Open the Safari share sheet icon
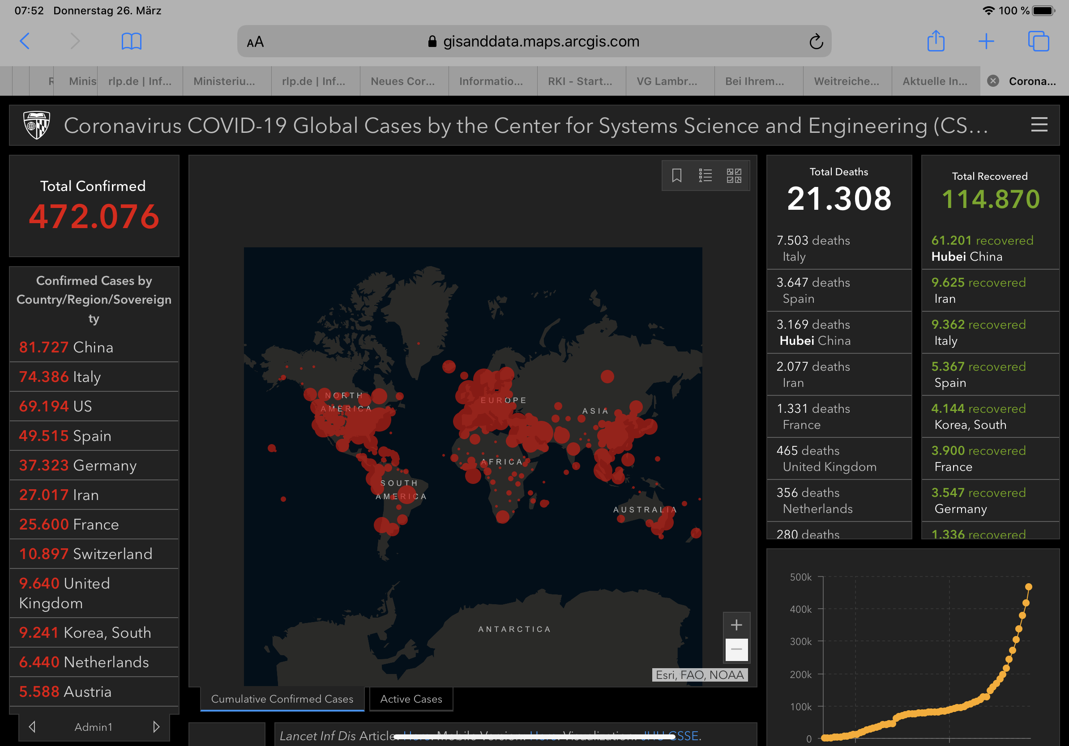 point(936,41)
